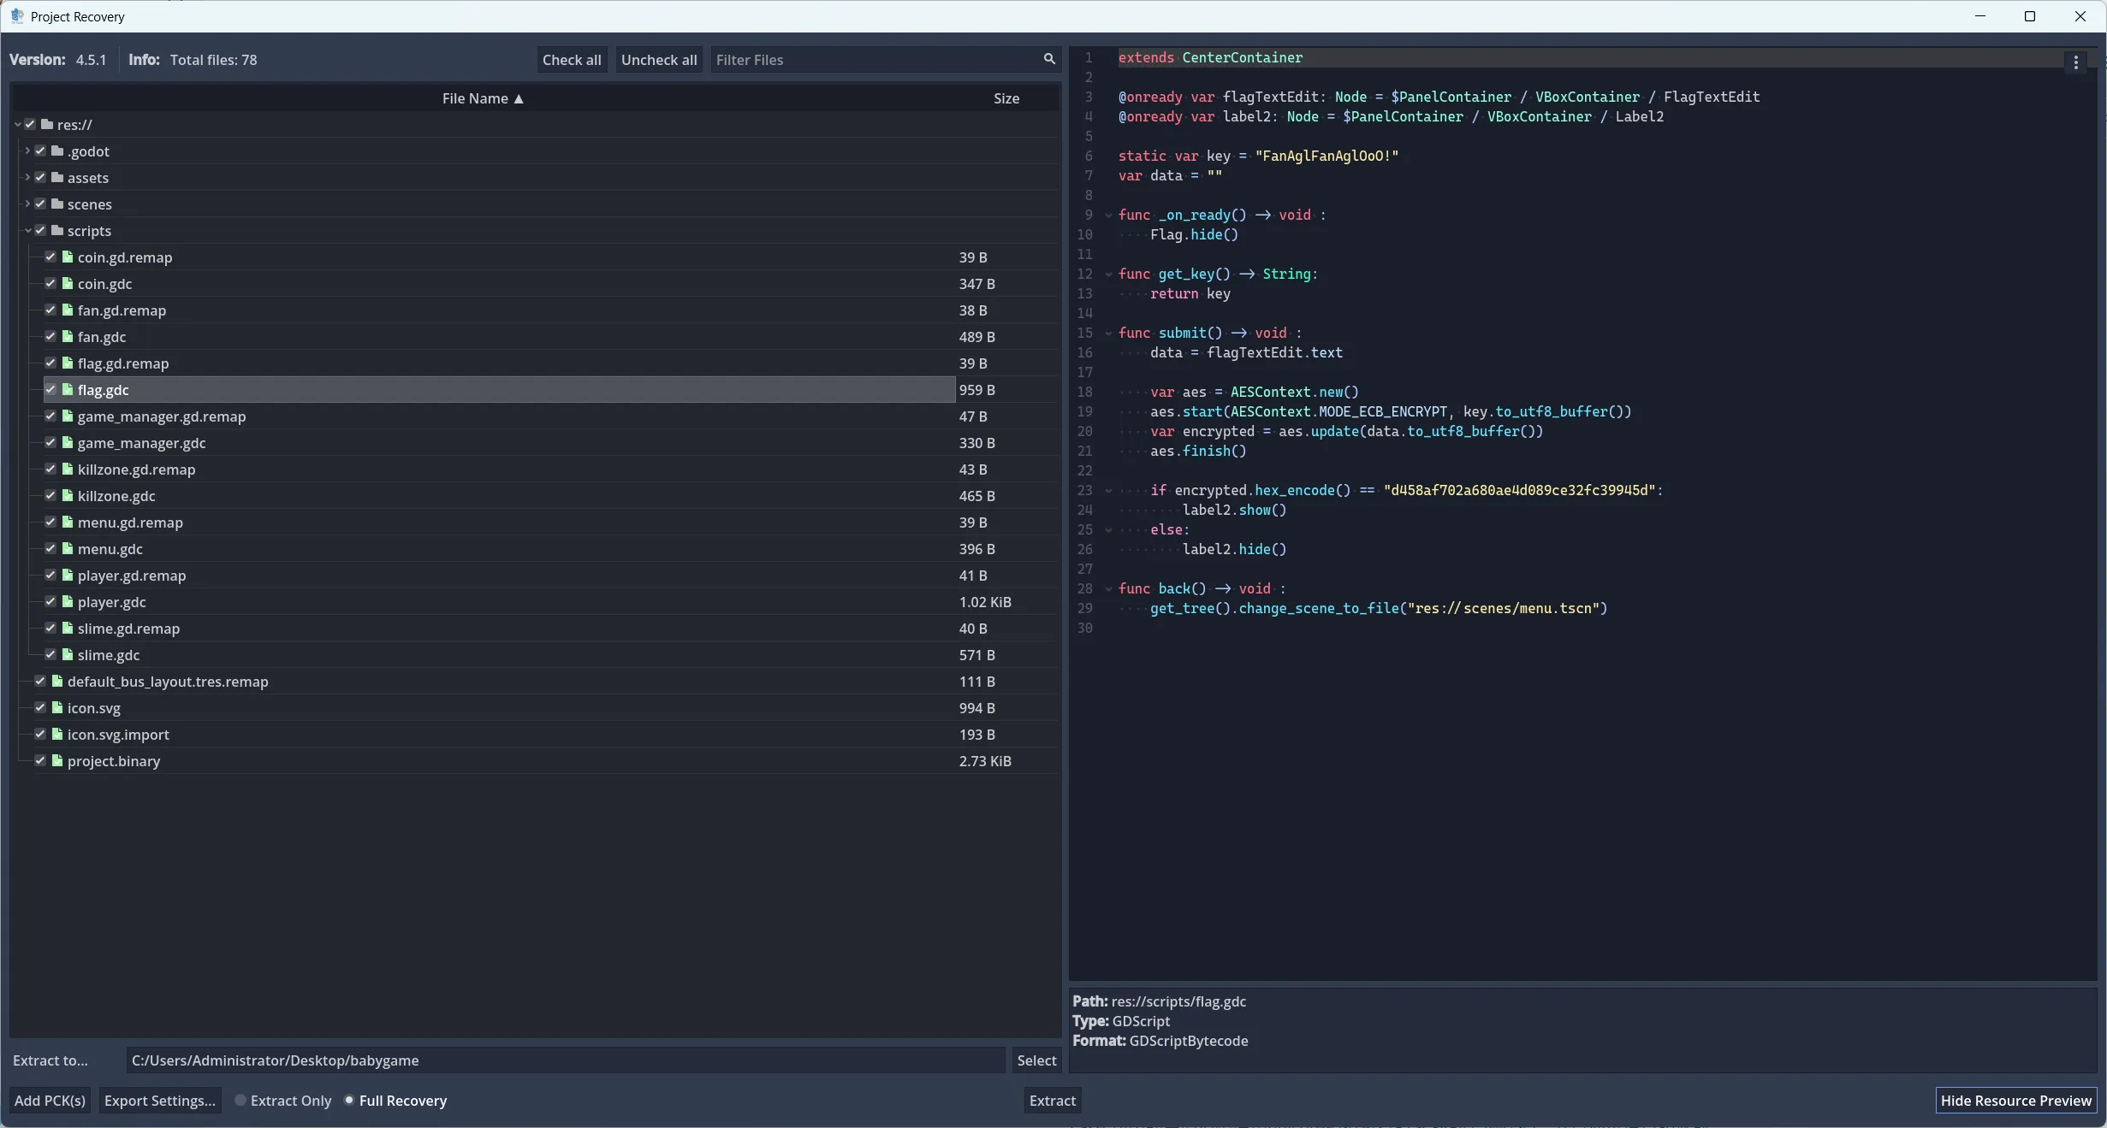Select the Extract Only radio button
The image size is (2107, 1128).
(x=240, y=1101)
